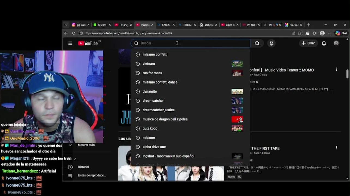The width and height of the screenshot is (350, 196).
Task: Select suggestion 'run for roses'
Action: [190, 73]
